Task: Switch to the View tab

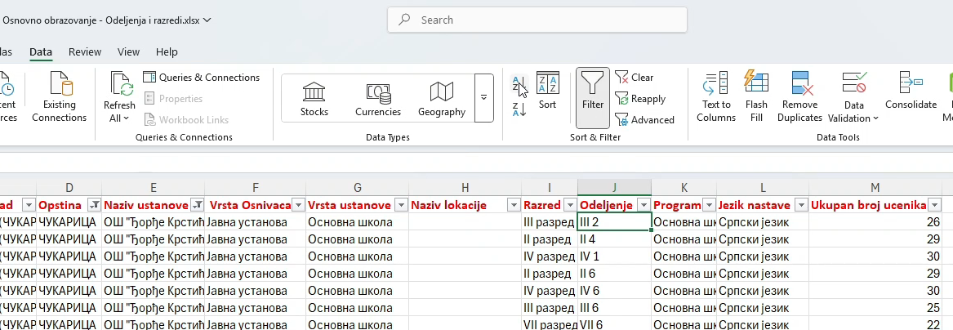Action: [x=128, y=51]
